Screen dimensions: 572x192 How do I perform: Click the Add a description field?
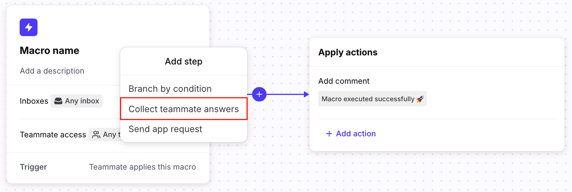[x=52, y=71]
